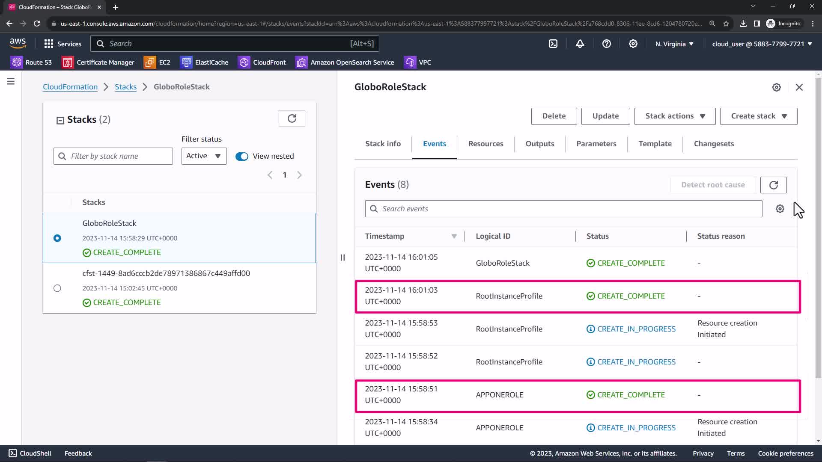Open the hamburger side navigation menu
Screen dimensions: 822x462
tap(11, 81)
